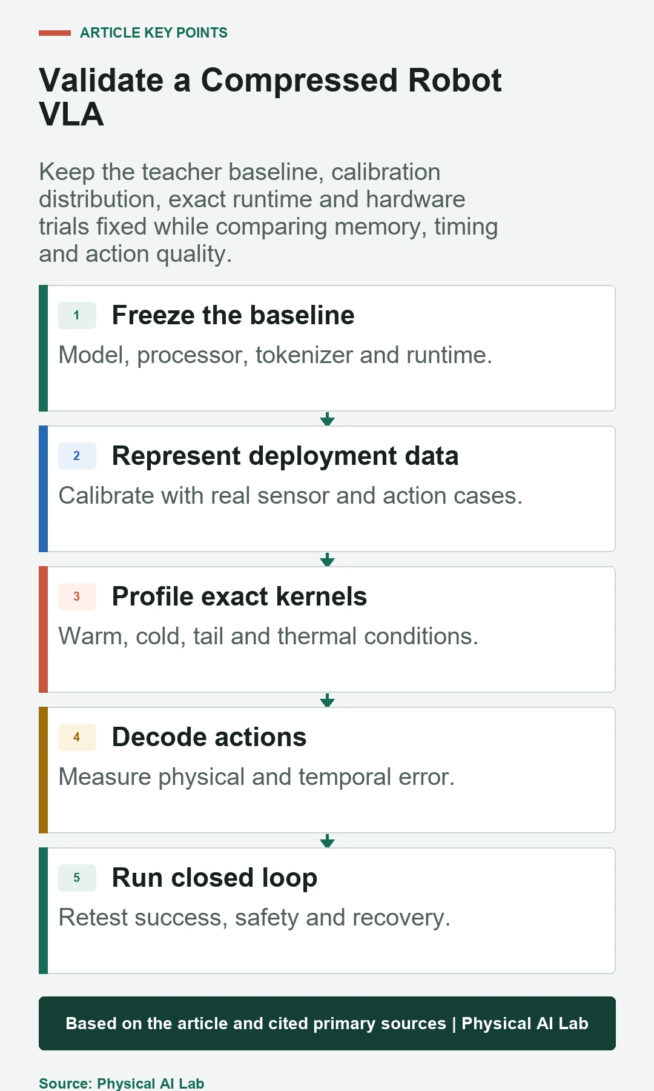Select the Represent deployment data heading
Image resolution: width=654 pixels, height=1091 pixels.
point(285,456)
